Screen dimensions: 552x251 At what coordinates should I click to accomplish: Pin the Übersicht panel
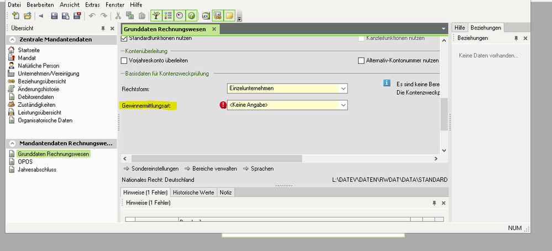click(103, 28)
